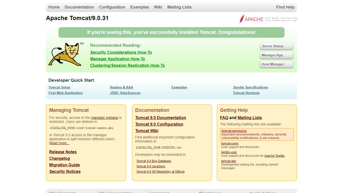This screenshot has height=193, width=343.
Task: Open Security Considerations How-To link
Action: (x=121, y=52)
